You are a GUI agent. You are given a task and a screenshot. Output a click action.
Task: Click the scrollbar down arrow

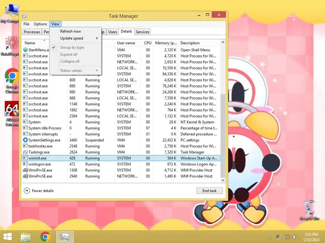coord(223,180)
